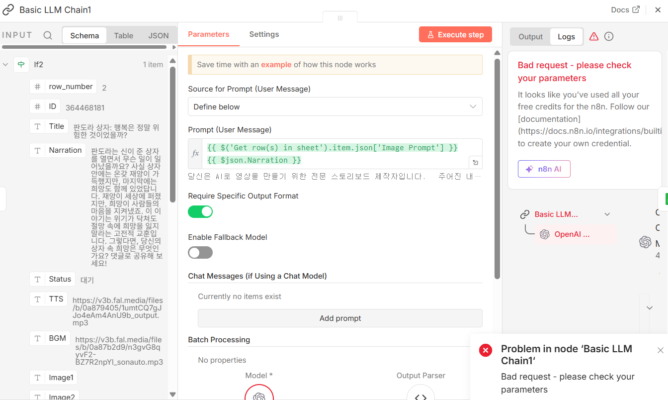Collapse the If2 input section

[x=5, y=65]
